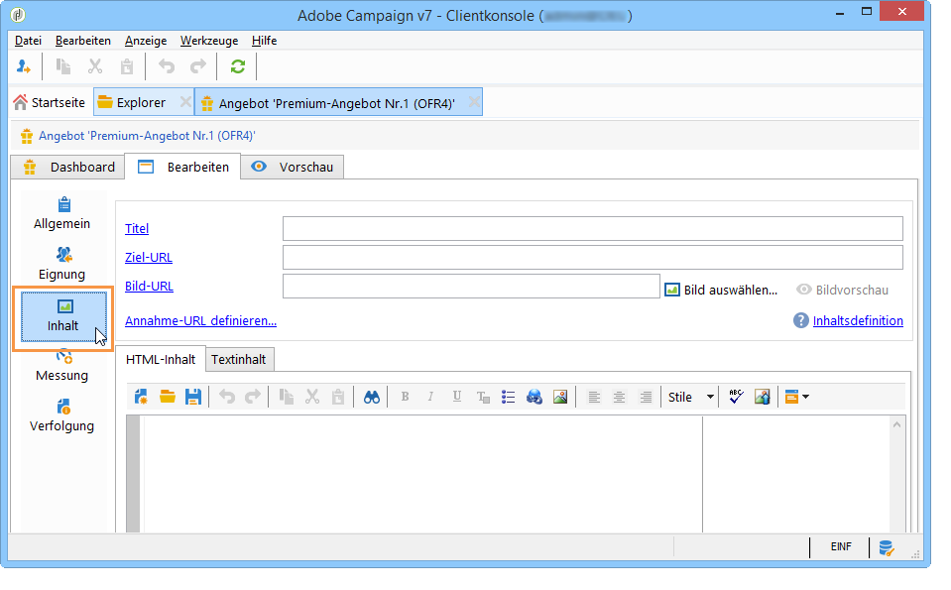Click Annahme-URL definieren link
This screenshot has width=951, height=590.
[200, 320]
